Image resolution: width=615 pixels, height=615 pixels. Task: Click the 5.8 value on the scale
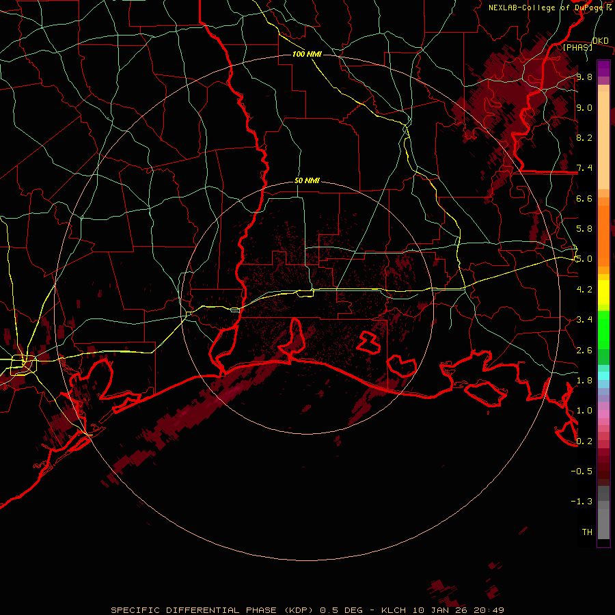(x=584, y=228)
